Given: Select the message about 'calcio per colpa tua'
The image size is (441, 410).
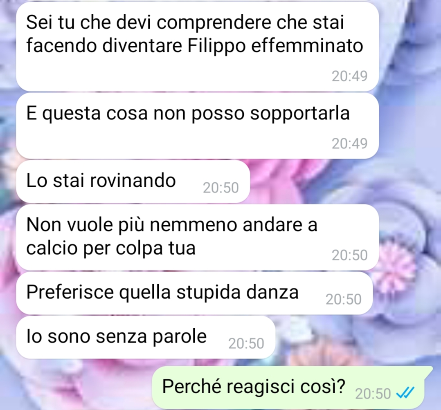Looking at the screenshot, I should coord(198,237).
